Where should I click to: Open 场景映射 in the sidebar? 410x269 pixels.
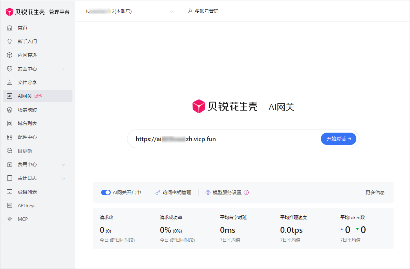click(38, 110)
